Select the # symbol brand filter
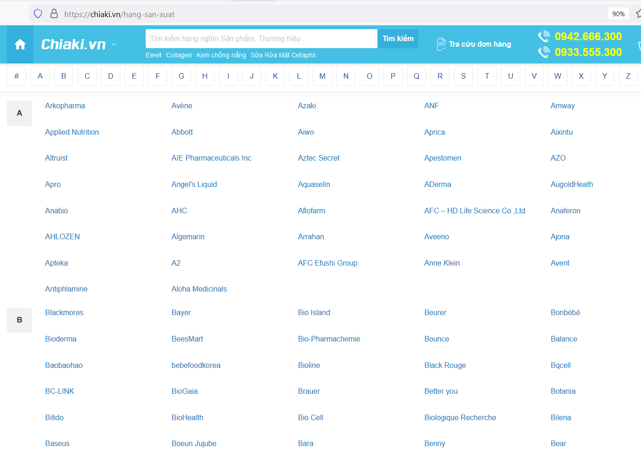Image resolution: width=641 pixels, height=453 pixels. pyautogui.click(x=17, y=76)
